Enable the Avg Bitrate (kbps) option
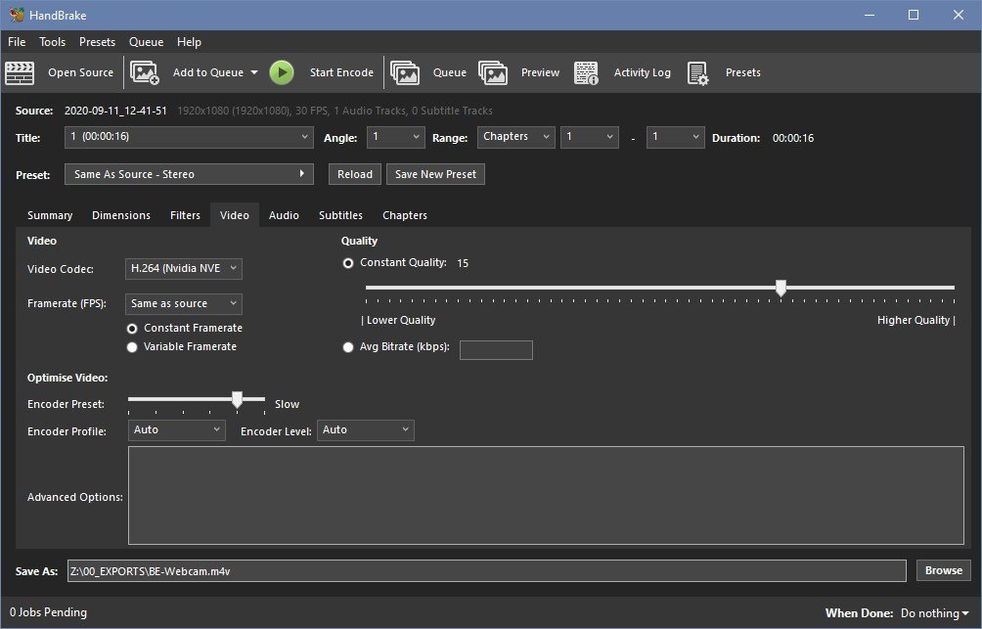 (348, 347)
